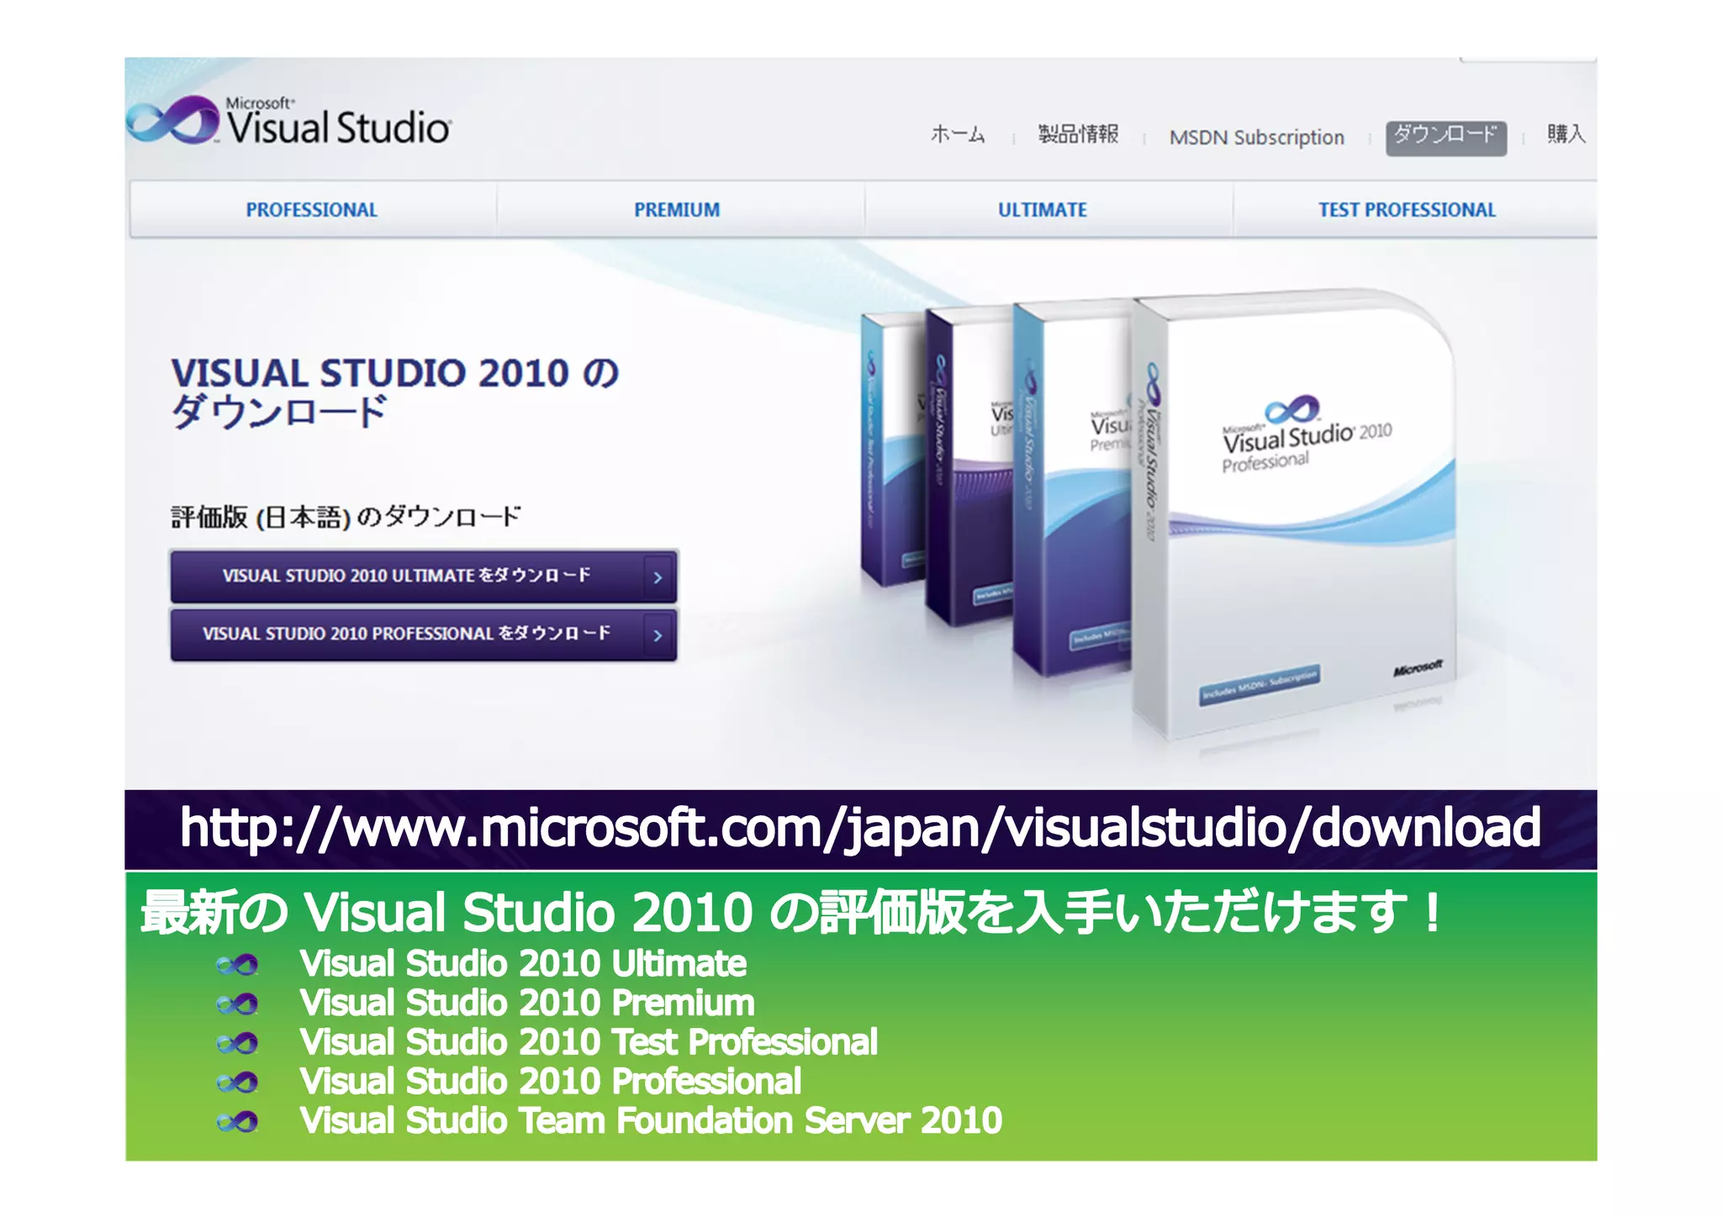Click infinity bullet icon beside Visual Studio 2010 Professional
Screen dimensions: 1722x1217
click(x=237, y=1083)
